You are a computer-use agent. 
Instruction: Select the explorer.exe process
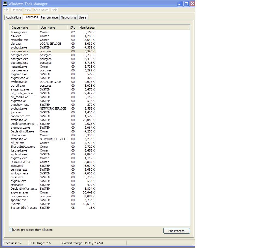(53, 193)
